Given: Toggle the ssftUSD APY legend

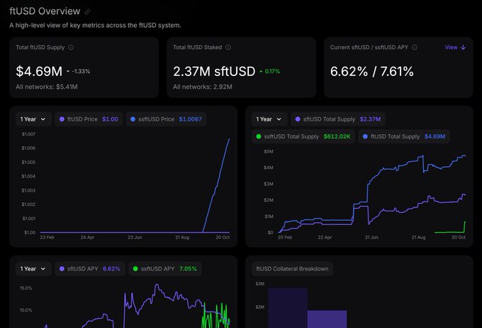Looking at the screenshot, I should pos(164,269).
